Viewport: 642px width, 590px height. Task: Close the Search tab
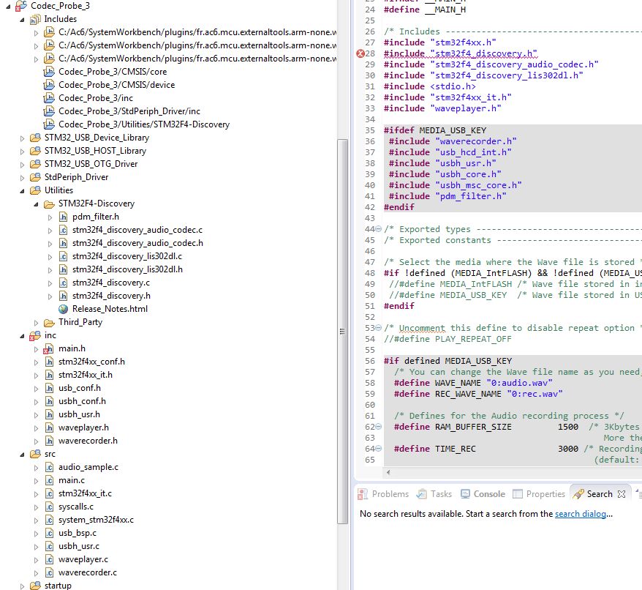click(x=622, y=494)
